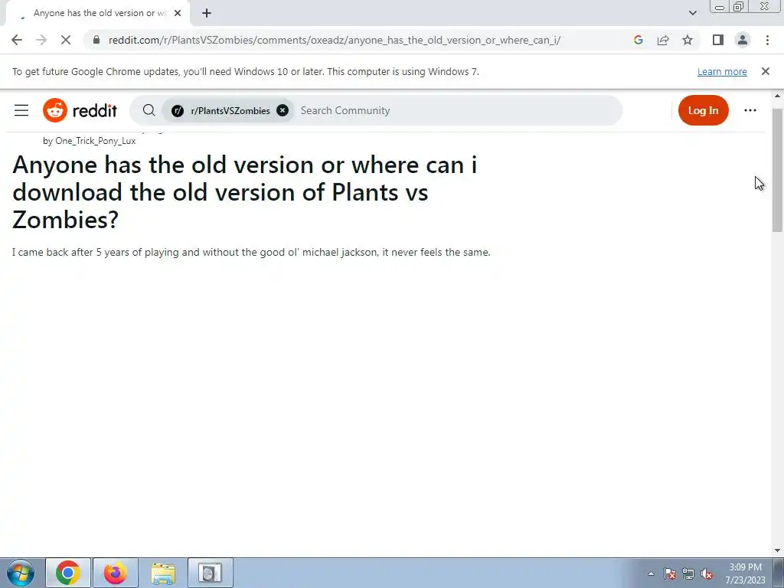The width and height of the screenshot is (784, 588).
Task: Open the Windows Start menu
Action: [x=21, y=573]
